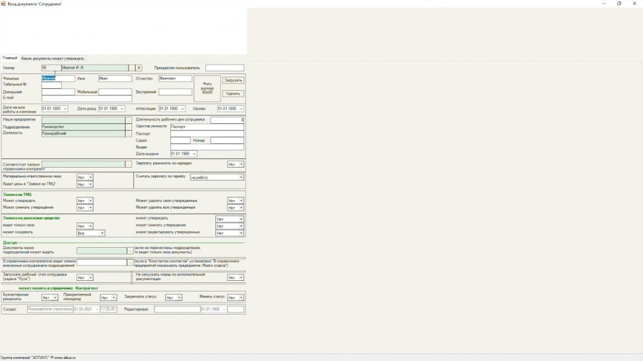Open the Какие документы может утверждать tab
Viewport: 643px width, 361px height.
52,58
